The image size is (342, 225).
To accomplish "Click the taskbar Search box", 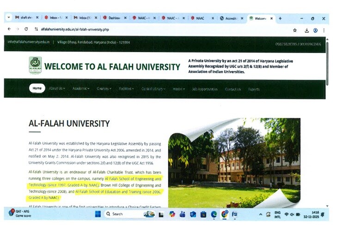I will click(130, 214).
